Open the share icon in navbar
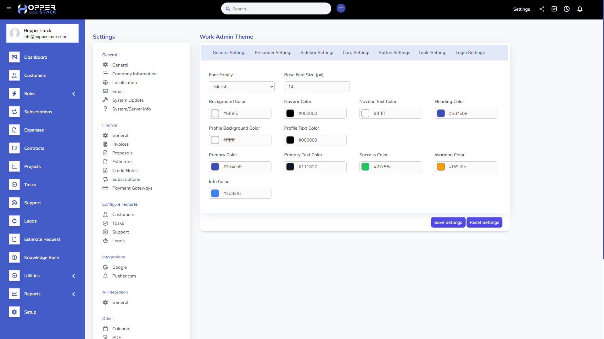 [x=542, y=9]
